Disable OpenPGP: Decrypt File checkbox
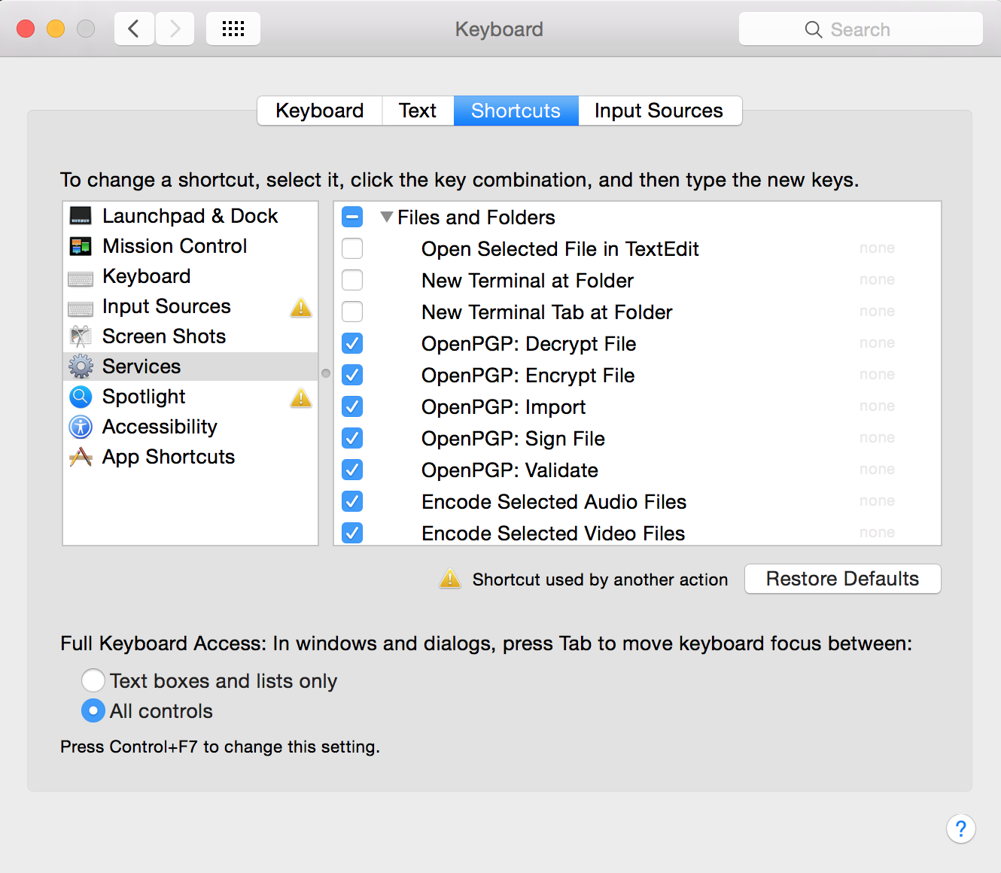Image resolution: width=1001 pixels, height=873 pixels. [x=352, y=343]
